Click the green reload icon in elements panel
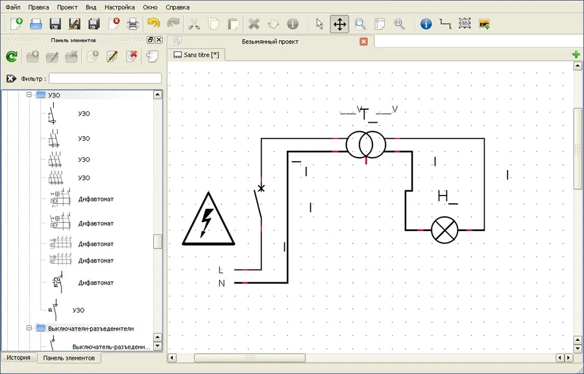Viewport: 584px width, 374px height. coord(12,57)
